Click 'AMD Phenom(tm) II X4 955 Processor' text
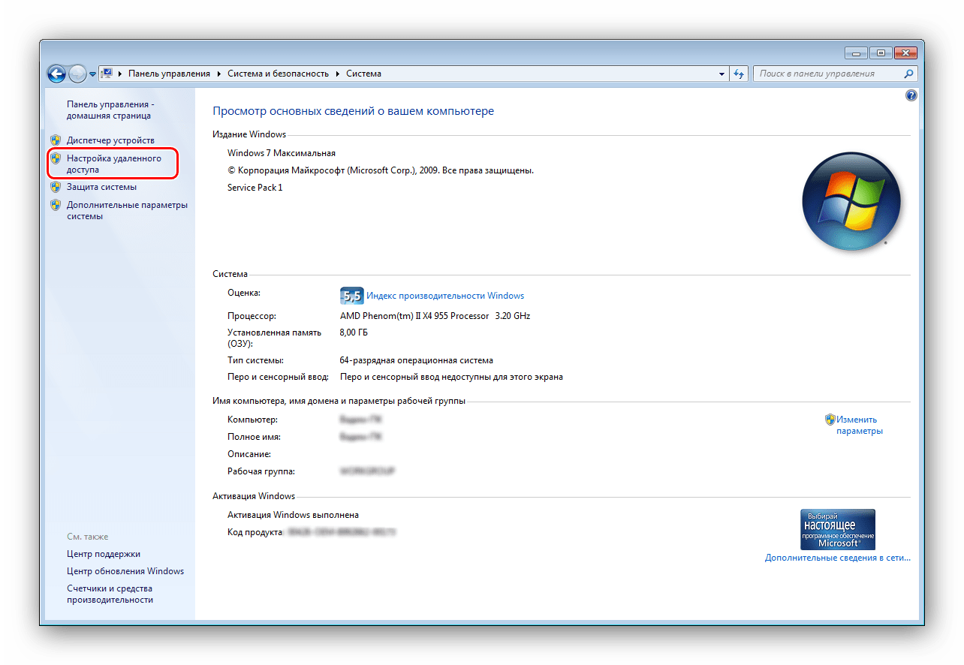The width and height of the screenshot is (964, 665). [x=414, y=316]
